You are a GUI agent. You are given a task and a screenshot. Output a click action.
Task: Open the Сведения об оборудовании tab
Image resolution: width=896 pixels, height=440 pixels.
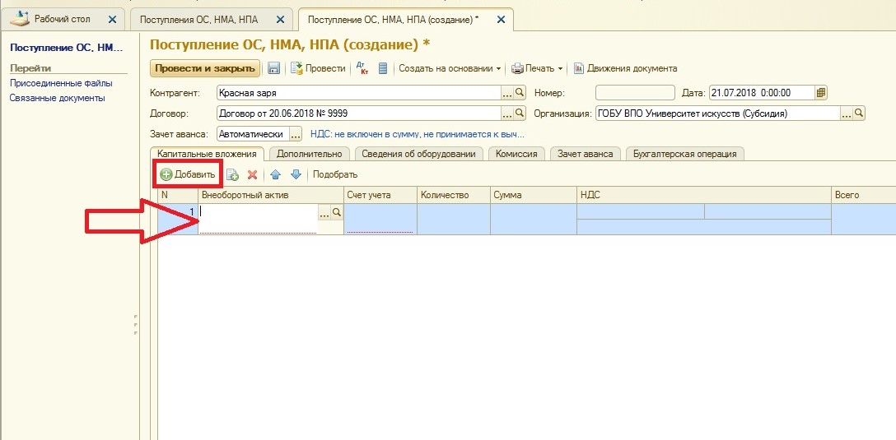[419, 153]
